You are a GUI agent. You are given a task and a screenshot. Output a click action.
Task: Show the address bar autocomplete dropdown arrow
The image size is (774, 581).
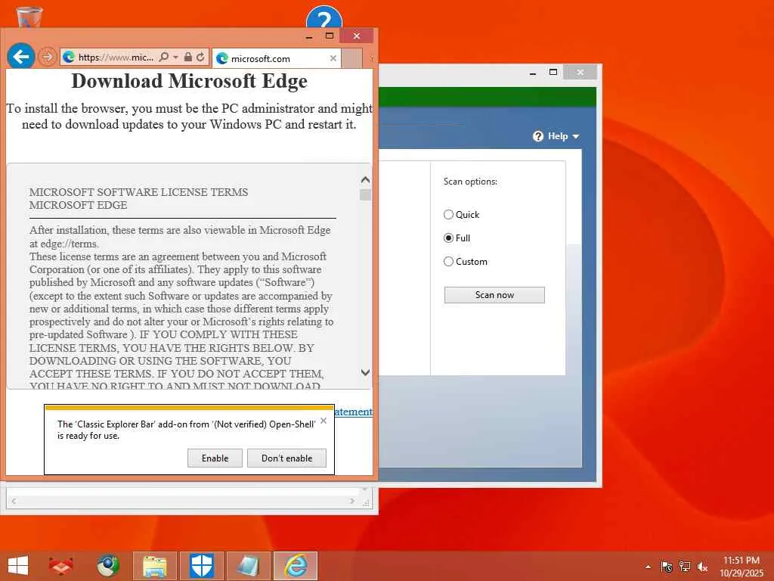pyautogui.click(x=175, y=57)
